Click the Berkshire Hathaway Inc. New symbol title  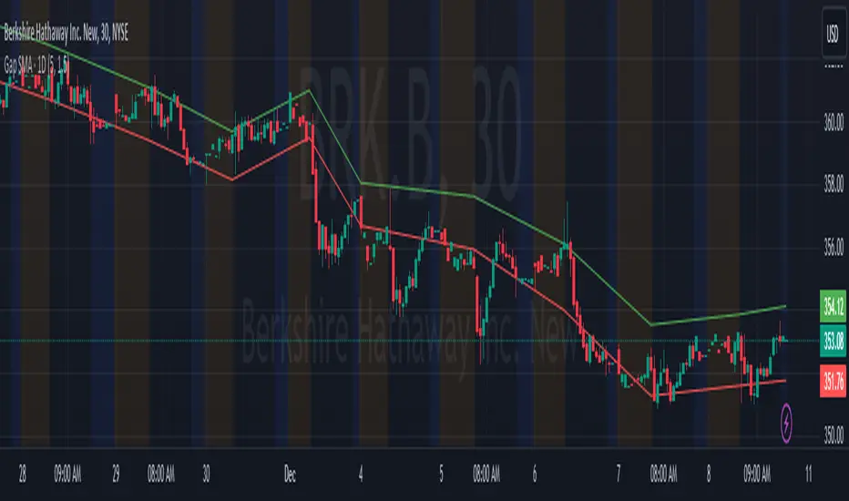[x=66, y=34]
